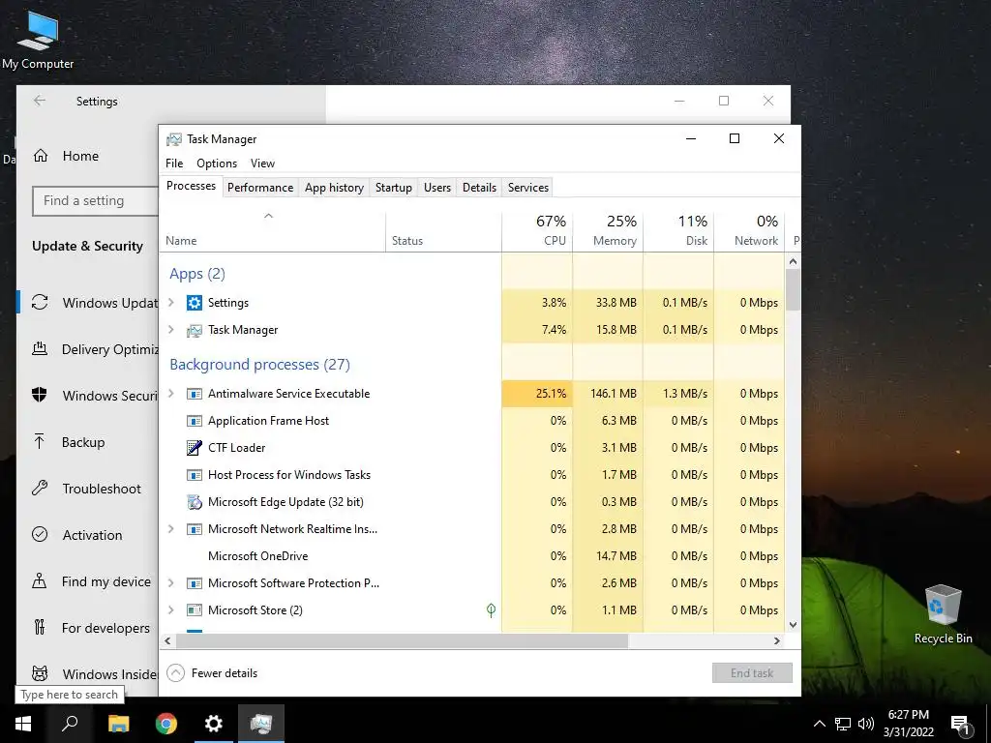Click the Windows Security shield icon in Settings

coord(39,396)
